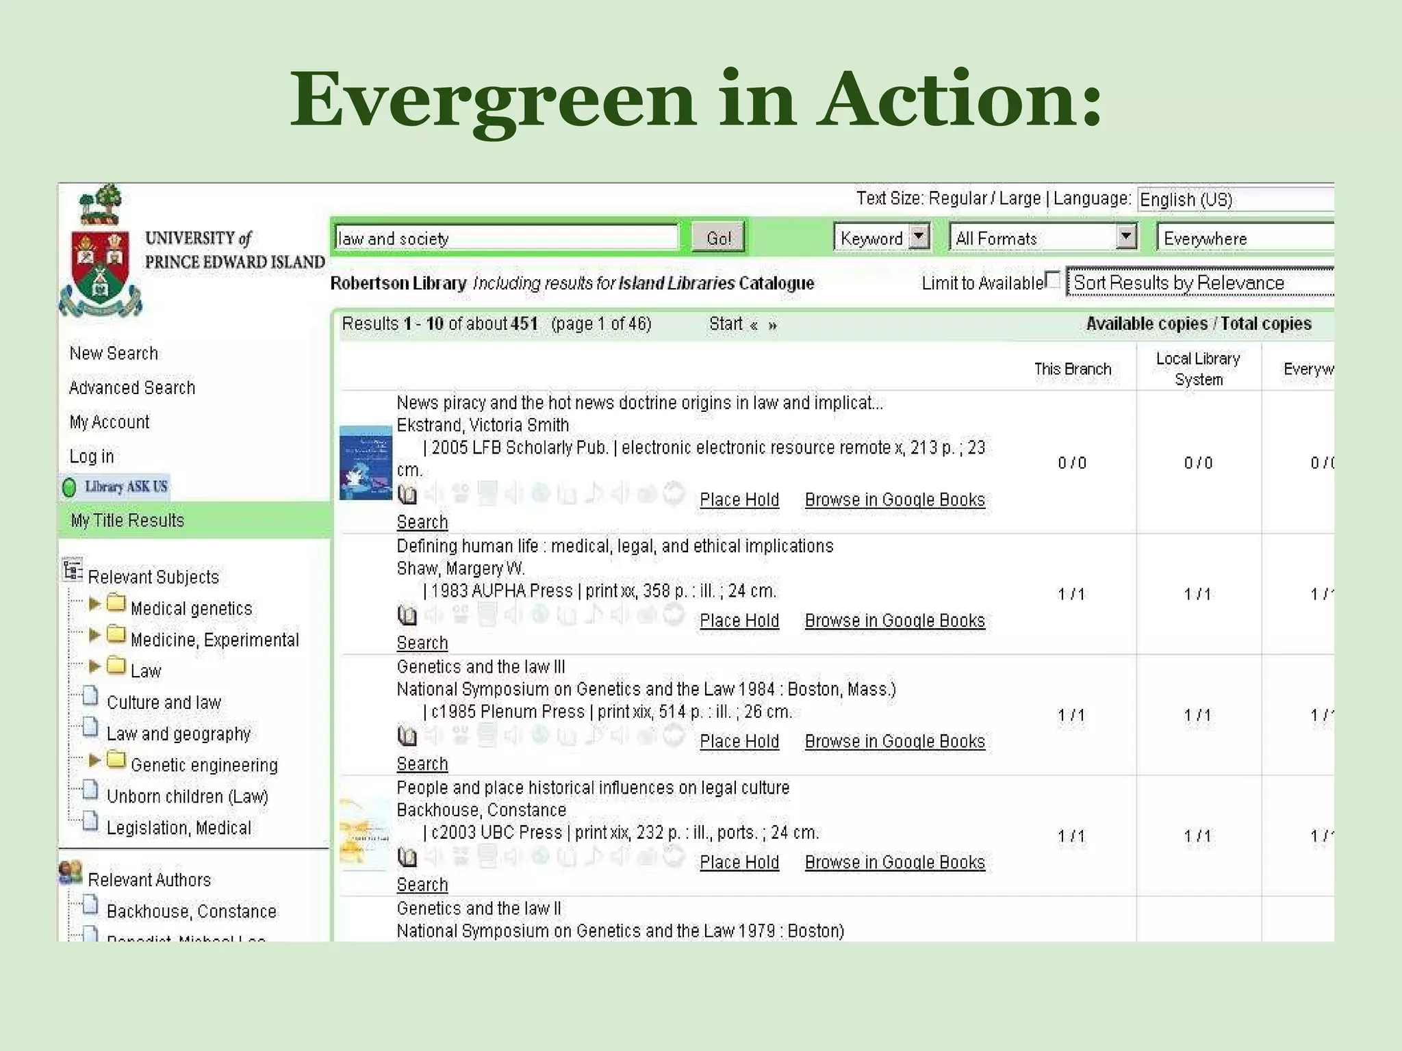Click the University of Prince Edward Island crest logo

tap(101, 252)
